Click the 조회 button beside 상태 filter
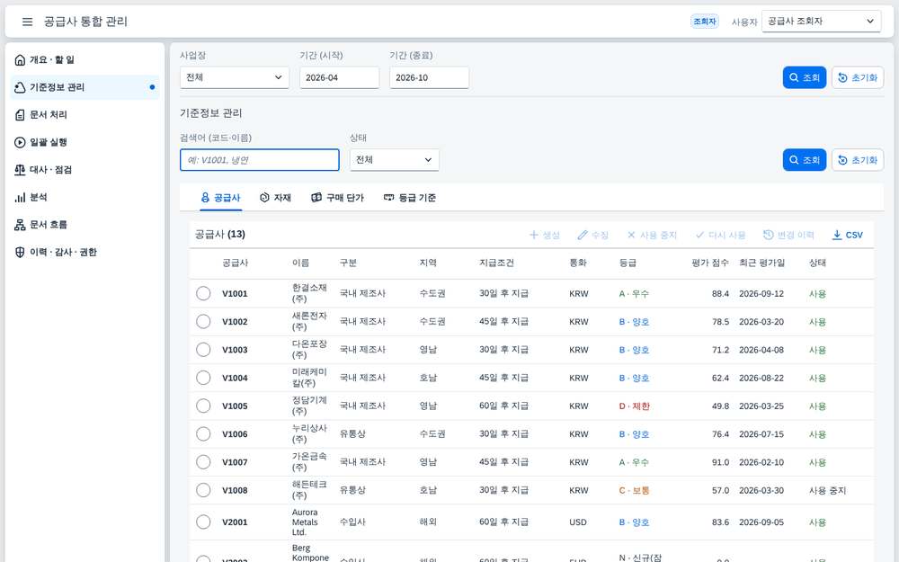The height and width of the screenshot is (562, 899). 805,160
